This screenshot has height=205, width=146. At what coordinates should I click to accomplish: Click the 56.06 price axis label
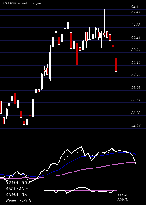point(136,88)
